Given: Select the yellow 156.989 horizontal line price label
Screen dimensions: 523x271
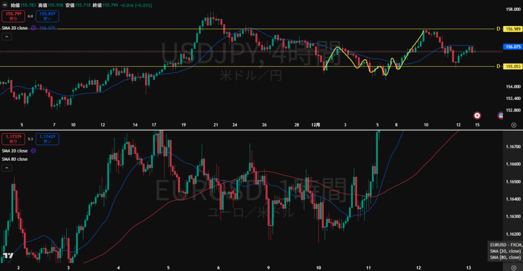Looking at the screenshot, I should [512, 29].
